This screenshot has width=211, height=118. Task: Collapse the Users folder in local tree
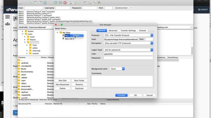click(23, 34)
